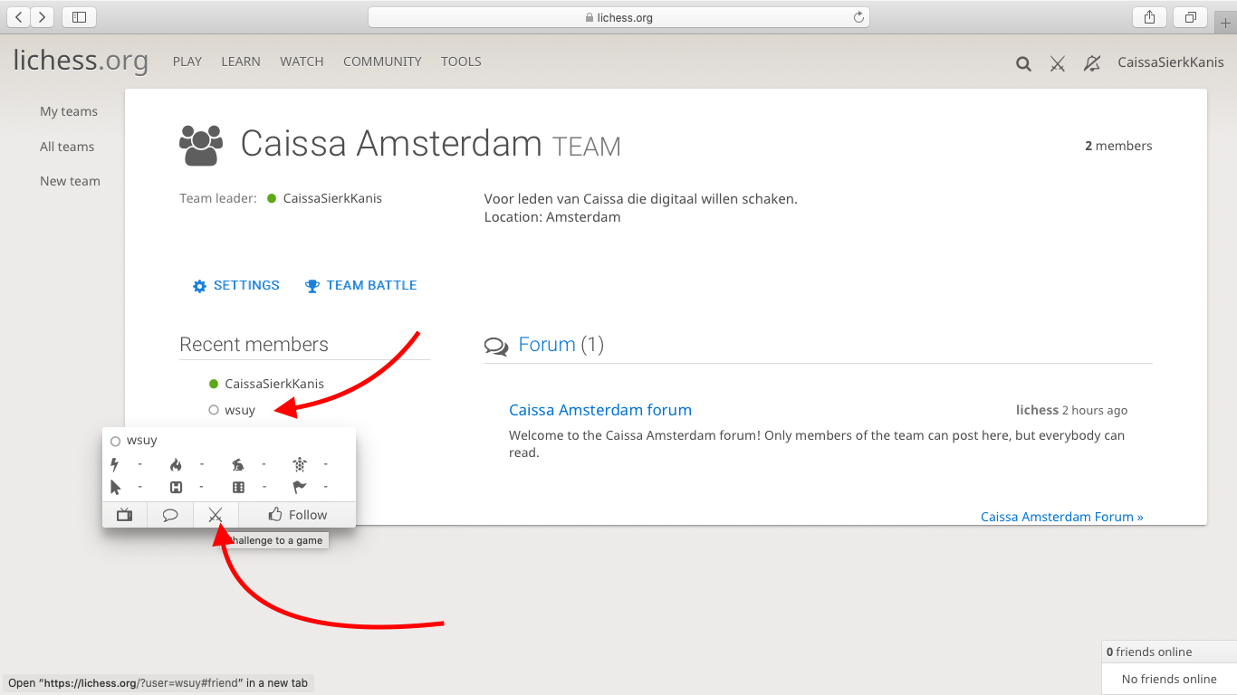1237x695 pixels.
Task: Click the dice rating icon
Action: pyautogui.click(x=238, y=487)
